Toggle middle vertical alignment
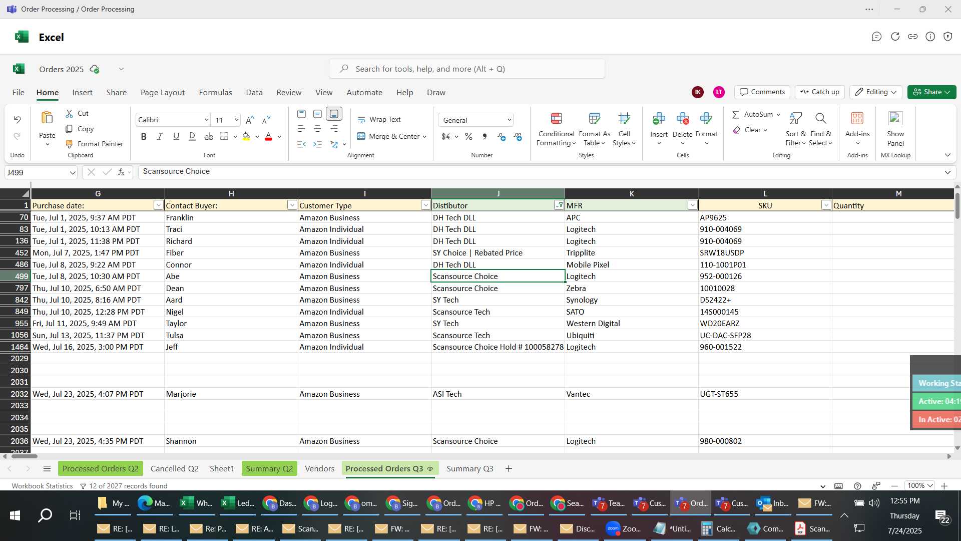 [x=317, y=114]
